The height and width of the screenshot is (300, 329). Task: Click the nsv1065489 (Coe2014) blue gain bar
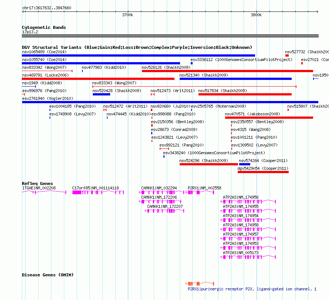click(x=139, y=55)
